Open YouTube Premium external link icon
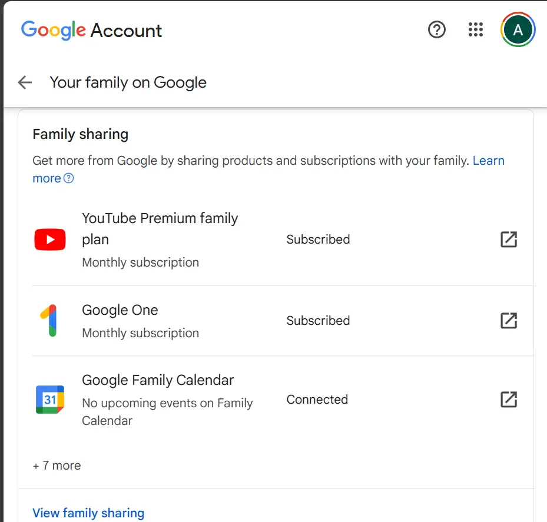 click(x=509, y=240)
